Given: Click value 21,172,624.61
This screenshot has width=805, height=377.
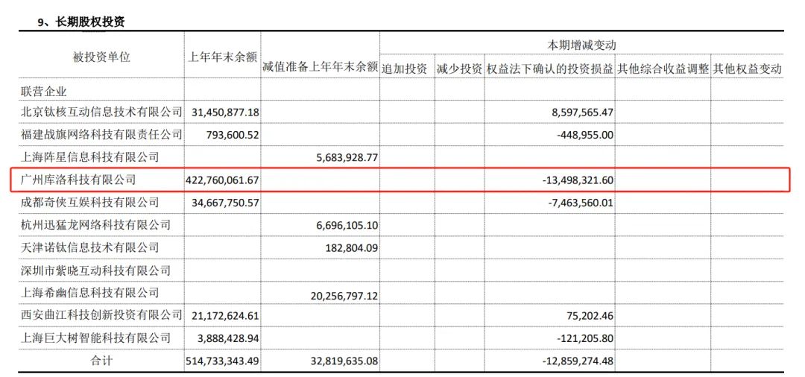Looking at the screenshot, I should (225, 315).
